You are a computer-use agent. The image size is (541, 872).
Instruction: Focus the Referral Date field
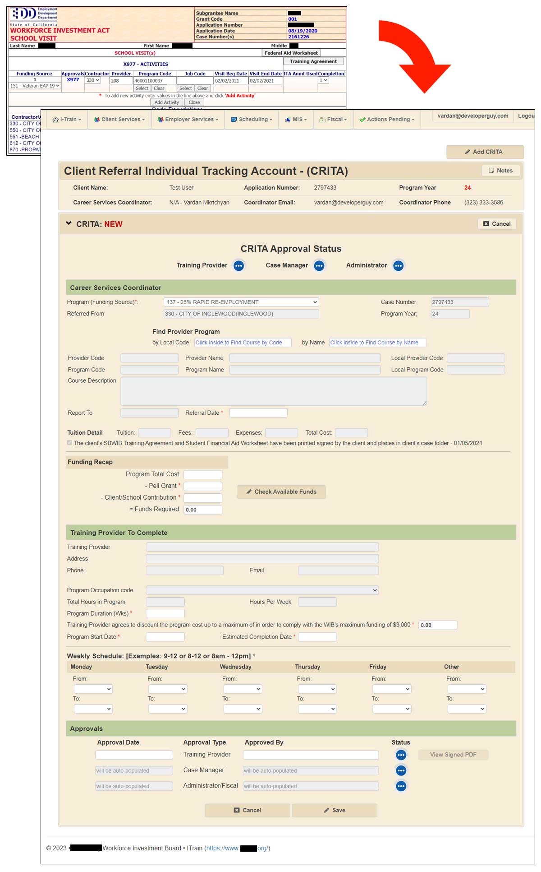point(258,413)
